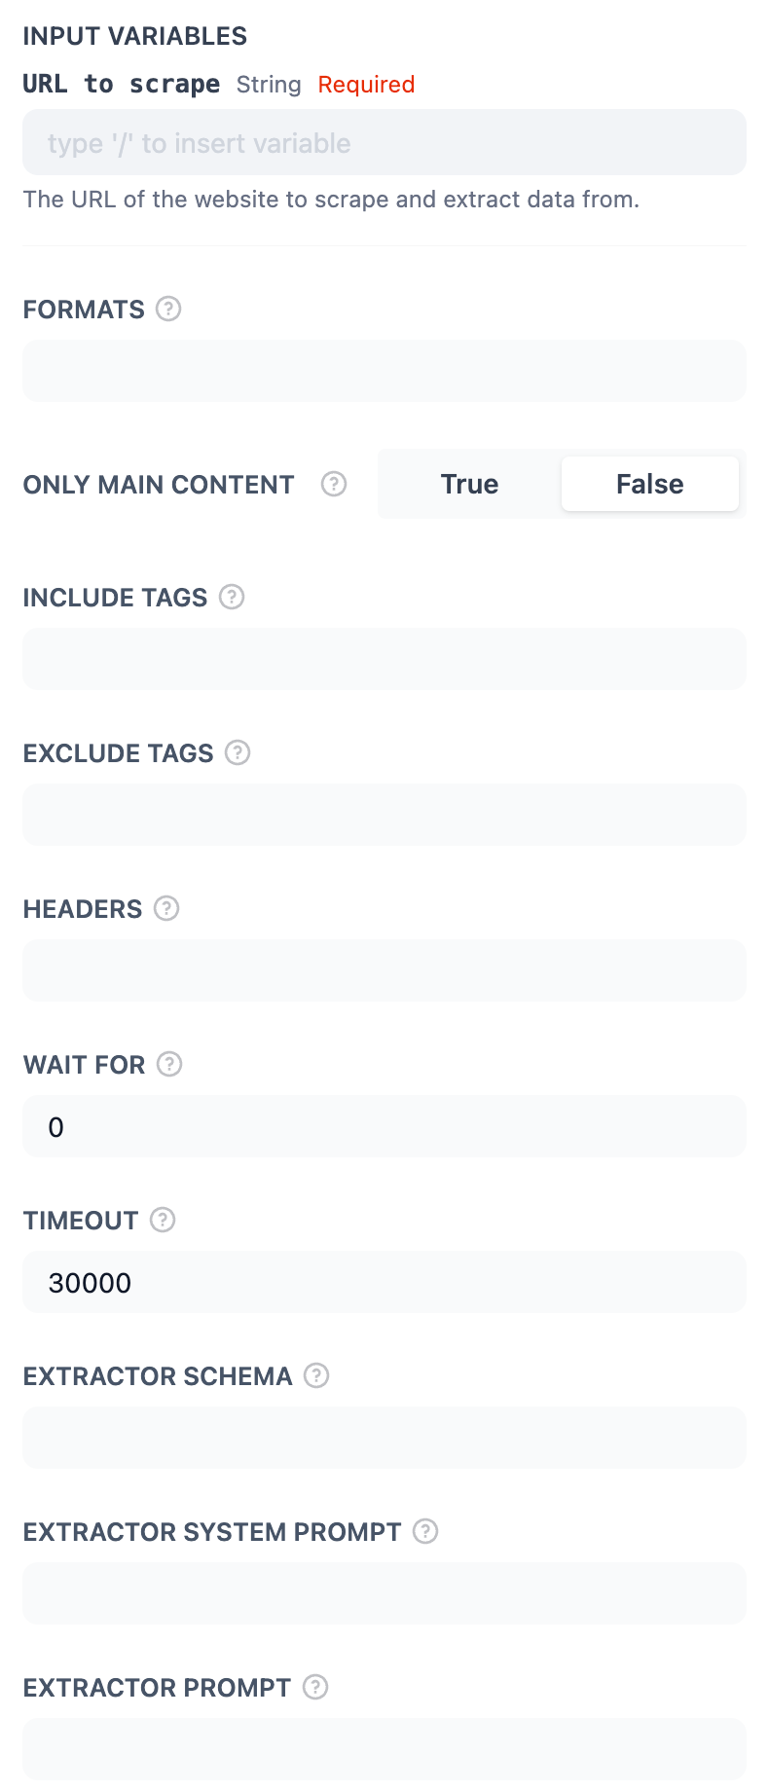Click the FORMATS input box
Image resolution: width=769 pixels, height=1791 pixels.
point(384,371)
